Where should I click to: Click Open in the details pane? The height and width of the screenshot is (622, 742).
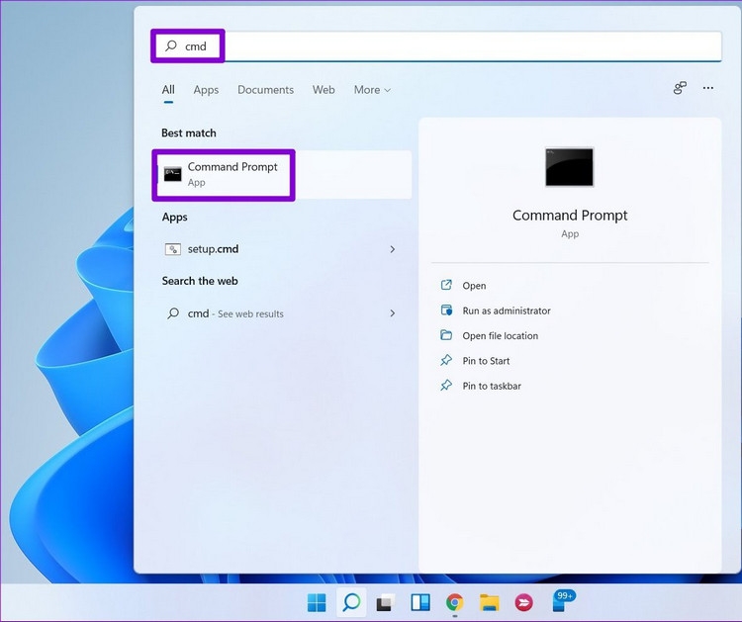tap(474, 286)
